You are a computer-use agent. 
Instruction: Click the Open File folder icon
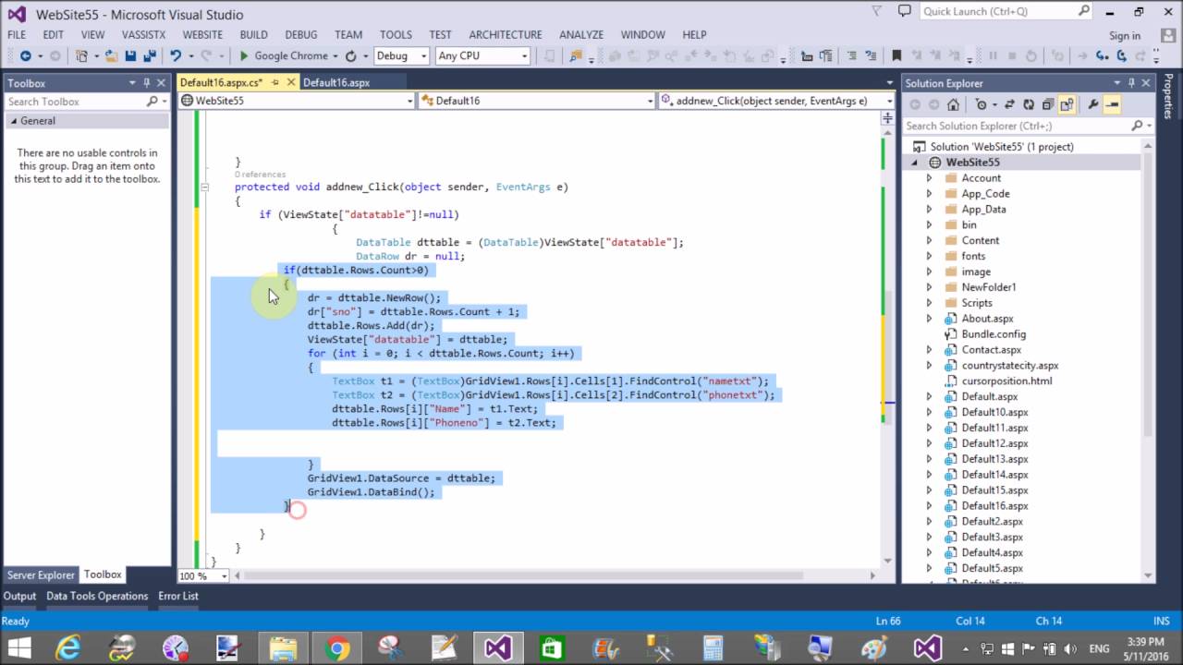[111, 55]
